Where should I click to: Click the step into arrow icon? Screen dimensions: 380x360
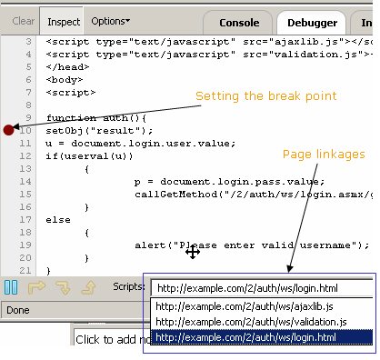point(63,287)
